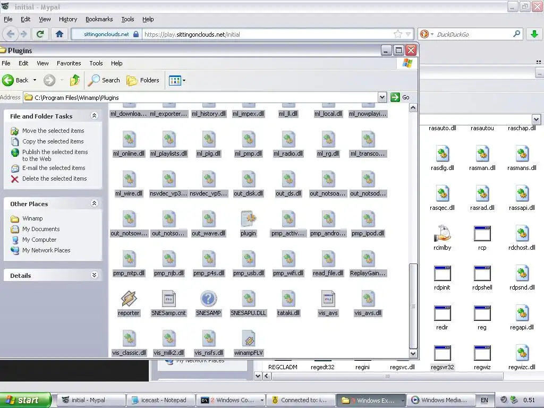Click the Mypal reload page icon
Screen dimensions: 544x408
point(40,34)
